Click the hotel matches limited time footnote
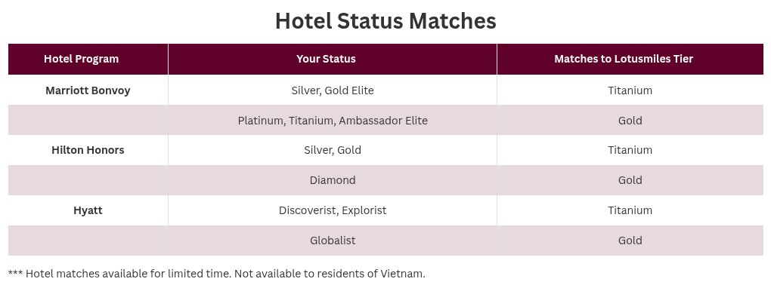The height and width of the screenshot is (288, 771). (216, 274)
